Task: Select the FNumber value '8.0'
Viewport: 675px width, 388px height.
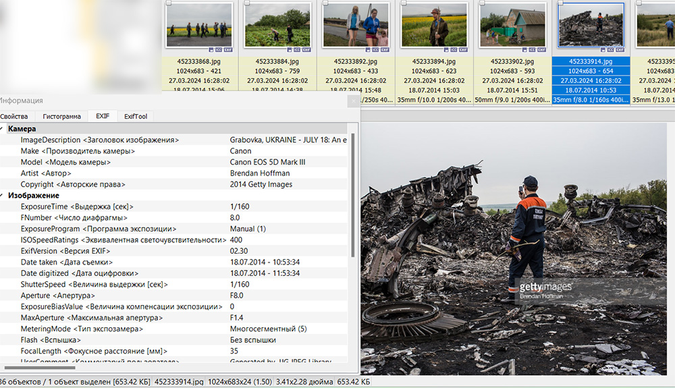Action: point(235,218)
